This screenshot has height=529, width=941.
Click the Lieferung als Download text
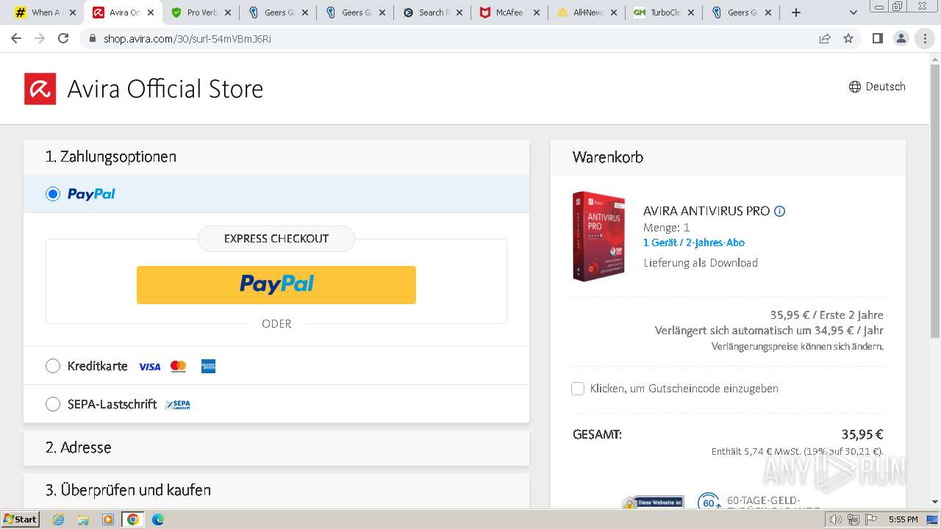coord(701,263)
